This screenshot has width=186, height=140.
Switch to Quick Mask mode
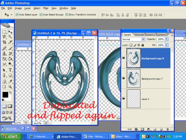point(10,106)
